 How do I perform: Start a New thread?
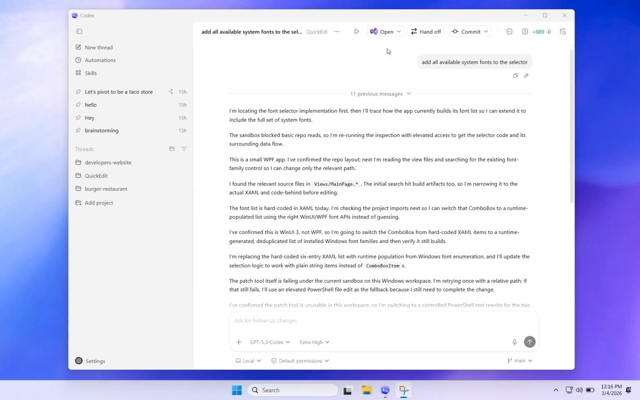point(99,47)
